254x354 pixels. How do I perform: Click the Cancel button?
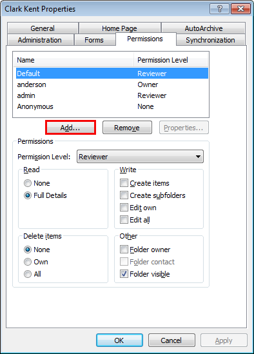[x=171, y=340]
